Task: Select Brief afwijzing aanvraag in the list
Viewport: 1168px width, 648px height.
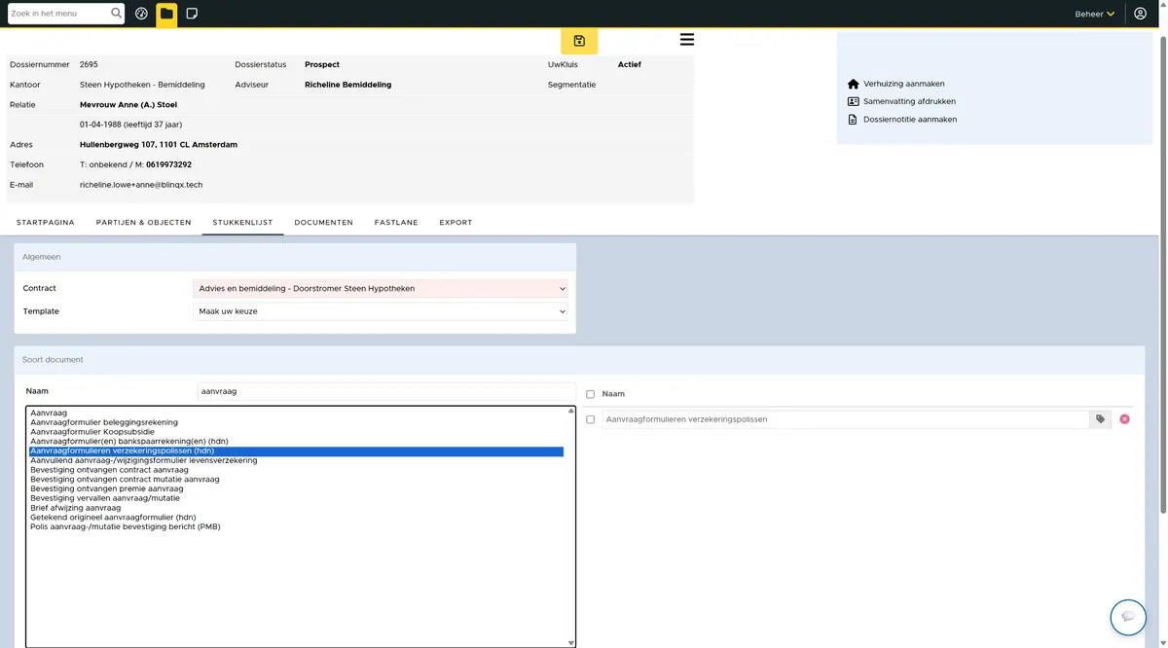Action: pos(296,508)
